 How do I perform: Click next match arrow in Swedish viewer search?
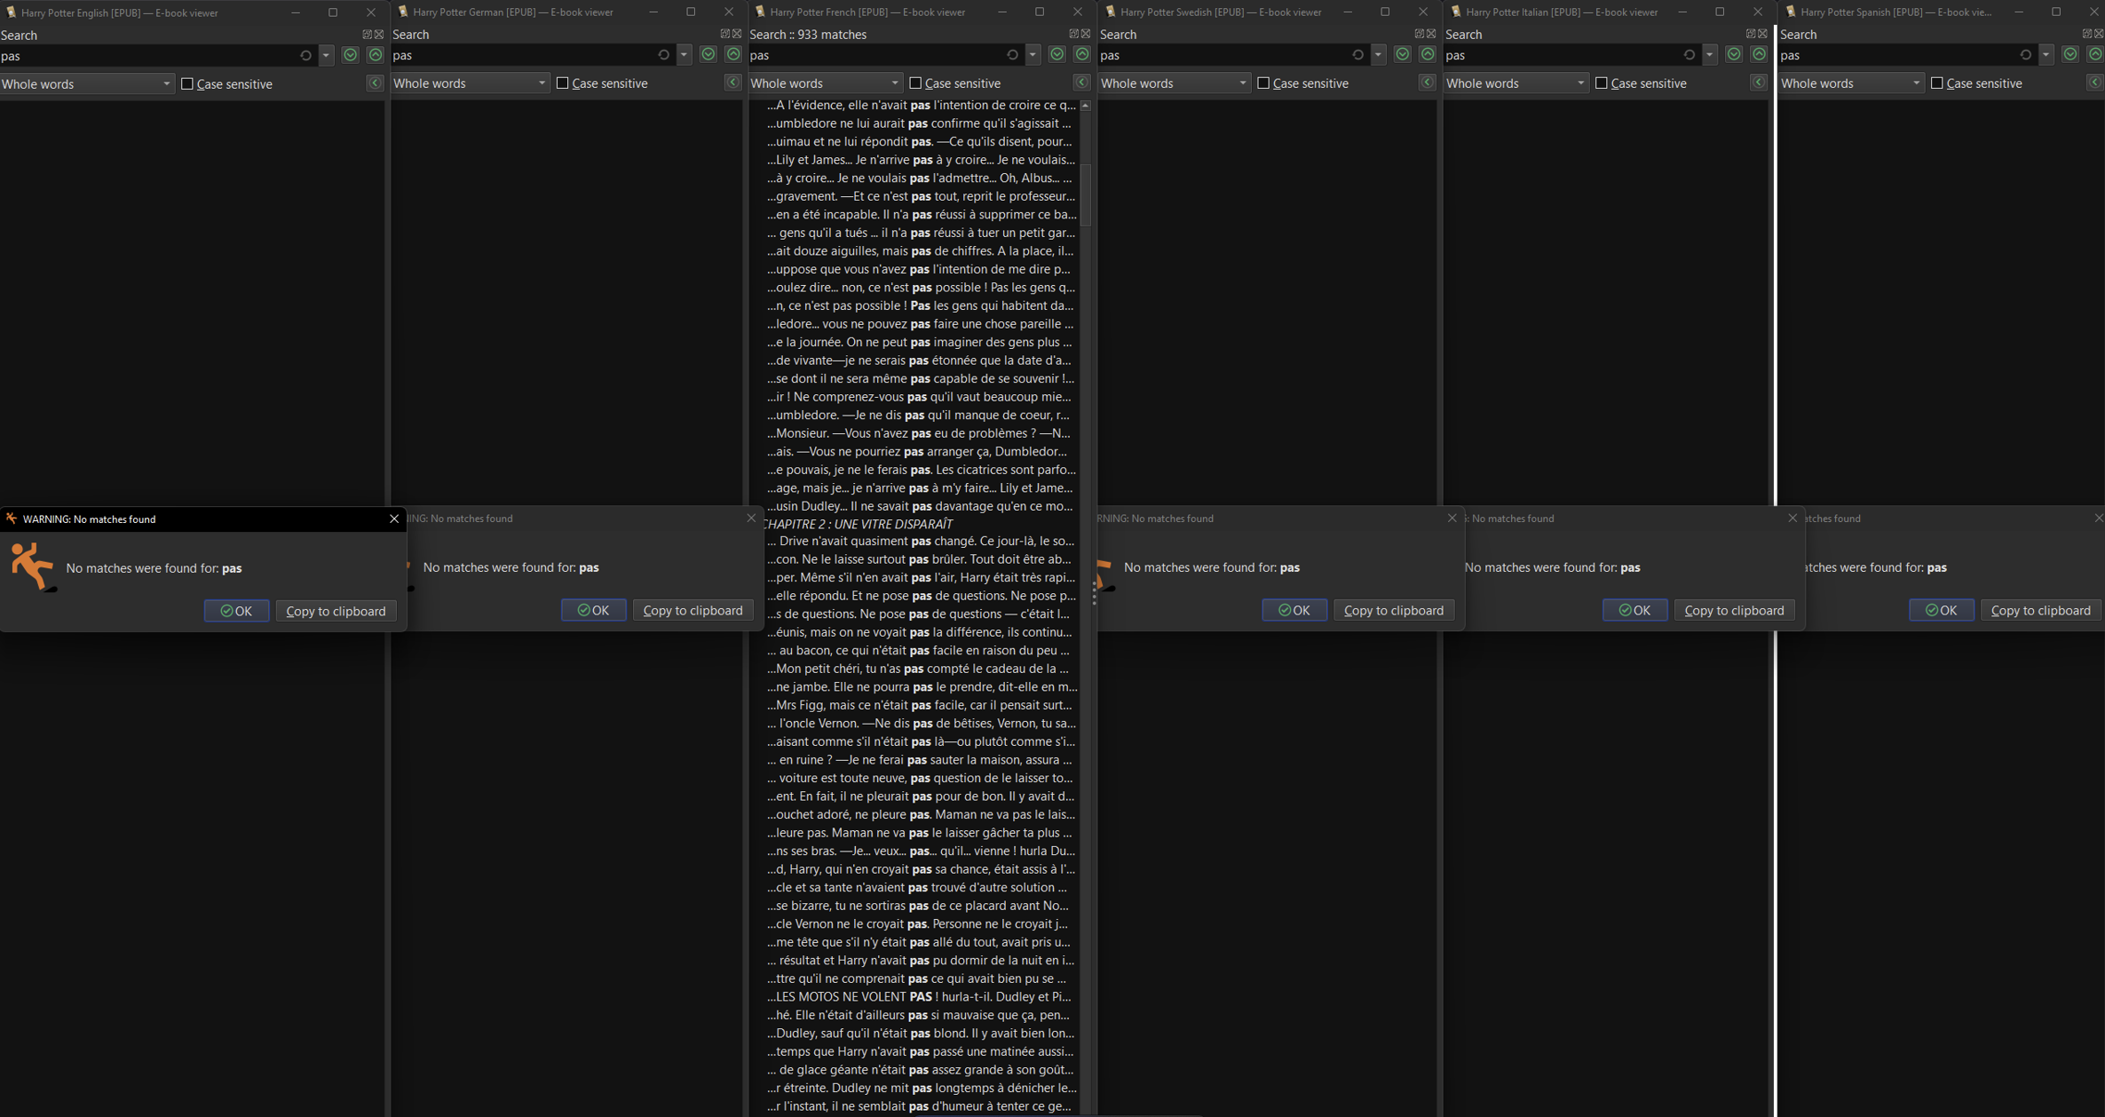1403,54
